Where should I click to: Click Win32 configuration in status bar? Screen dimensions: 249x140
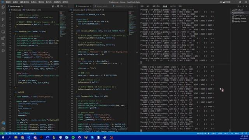237,133
